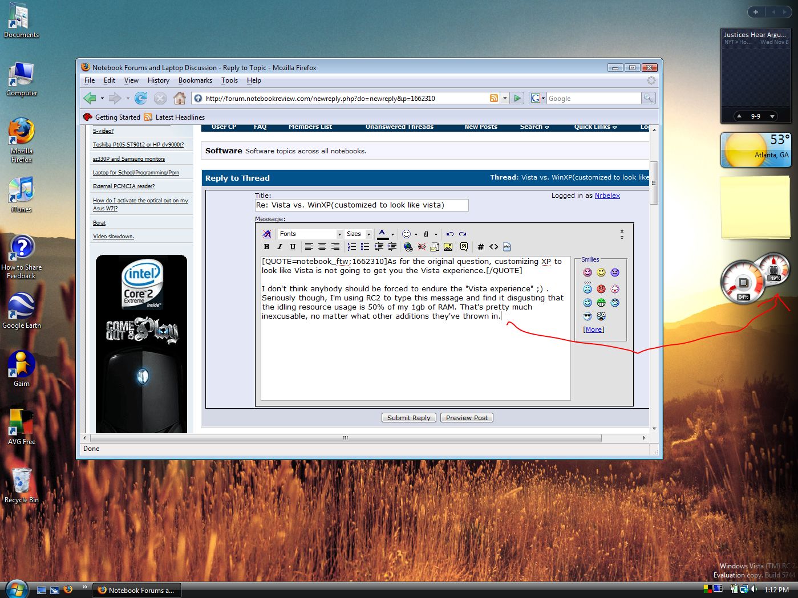Remove link with the unlink icon
Viewport: 798px width, 598px height.
tap(422, 247)
